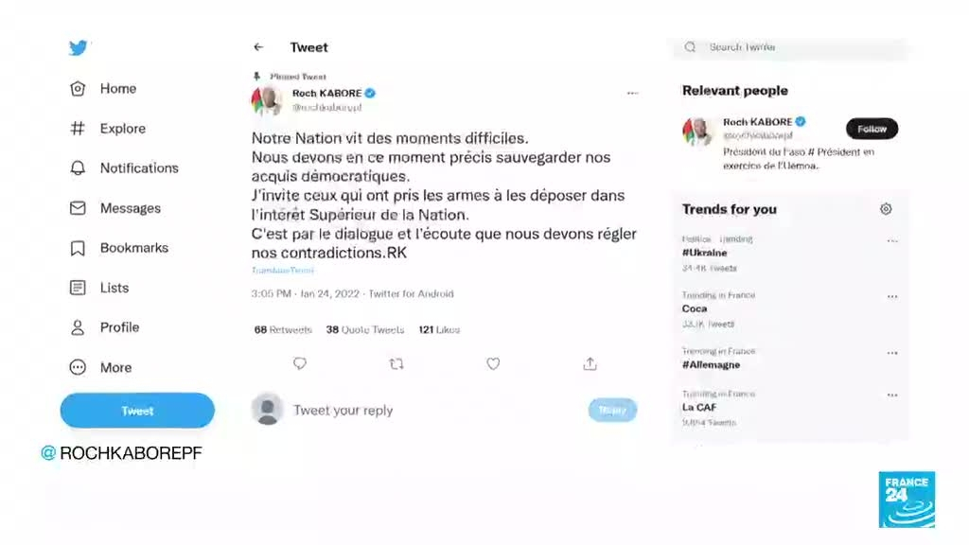Click the Search Twitter field
The image size is (969, 545).
pyautogui.click(x=790, y=47)
